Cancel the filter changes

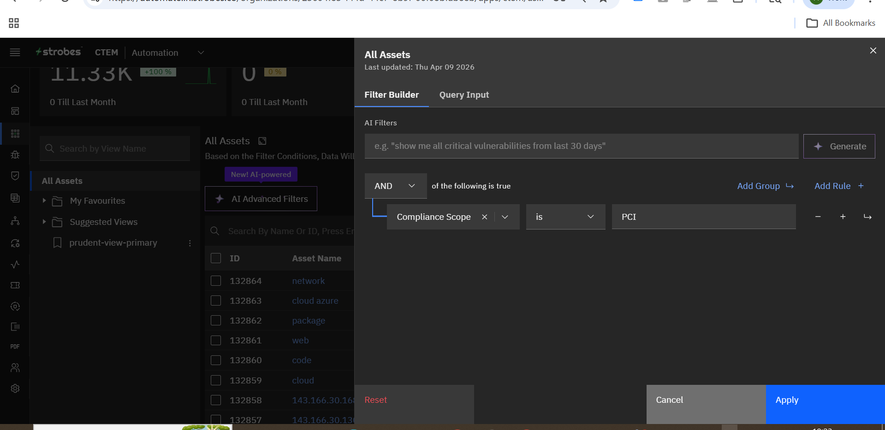point(706,404)
